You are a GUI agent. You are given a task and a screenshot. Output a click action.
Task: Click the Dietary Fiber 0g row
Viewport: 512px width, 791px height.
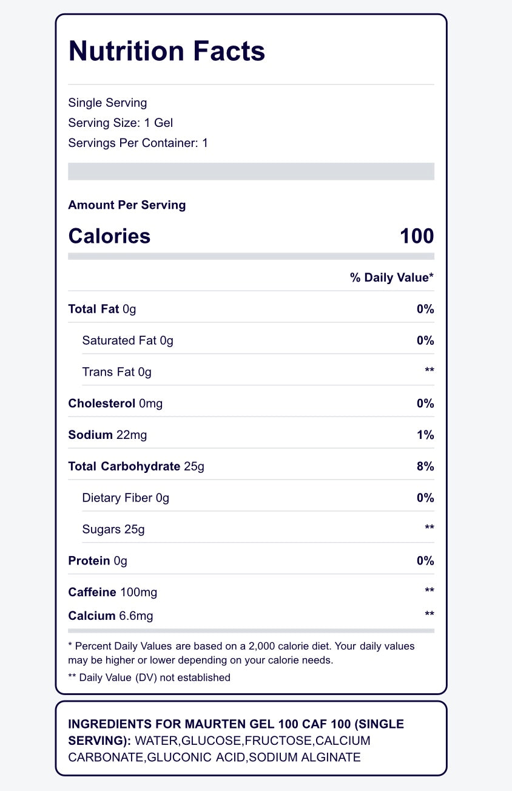251,498
